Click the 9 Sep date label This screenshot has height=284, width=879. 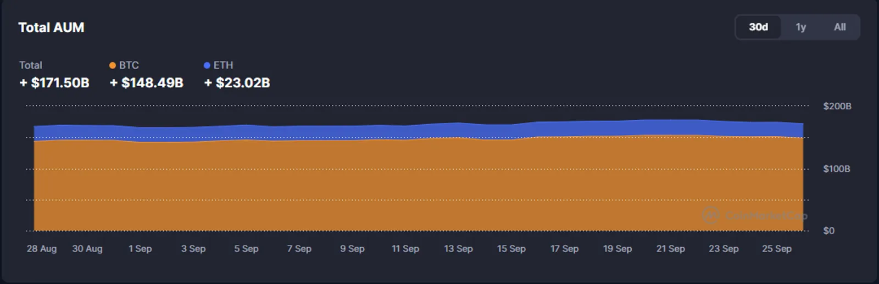pos(352,249)
